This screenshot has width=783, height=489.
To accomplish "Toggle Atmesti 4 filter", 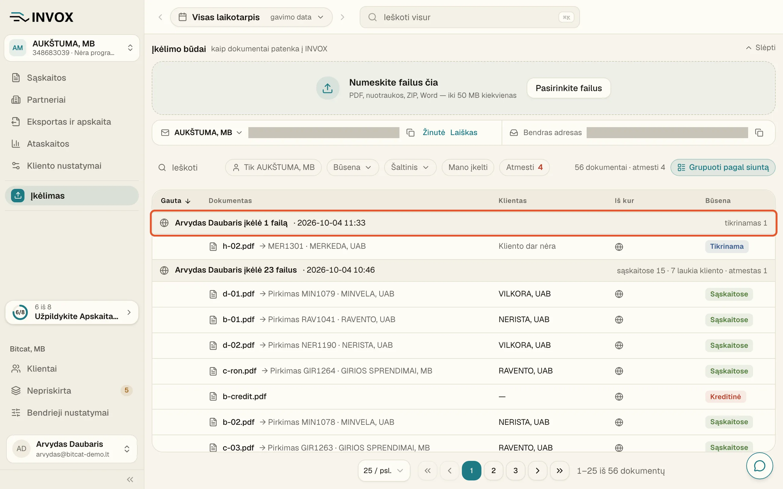I will point(524,167).
